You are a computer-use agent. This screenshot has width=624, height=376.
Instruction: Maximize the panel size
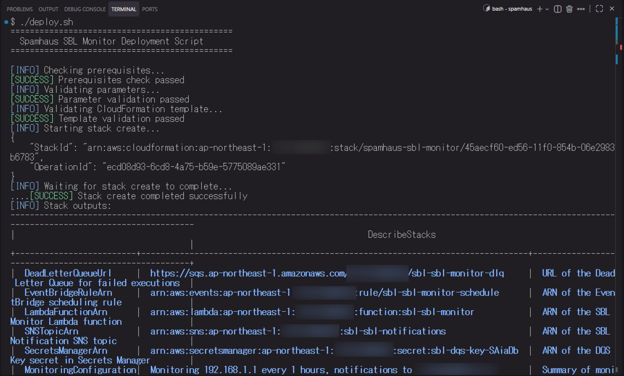coord(599,9)
